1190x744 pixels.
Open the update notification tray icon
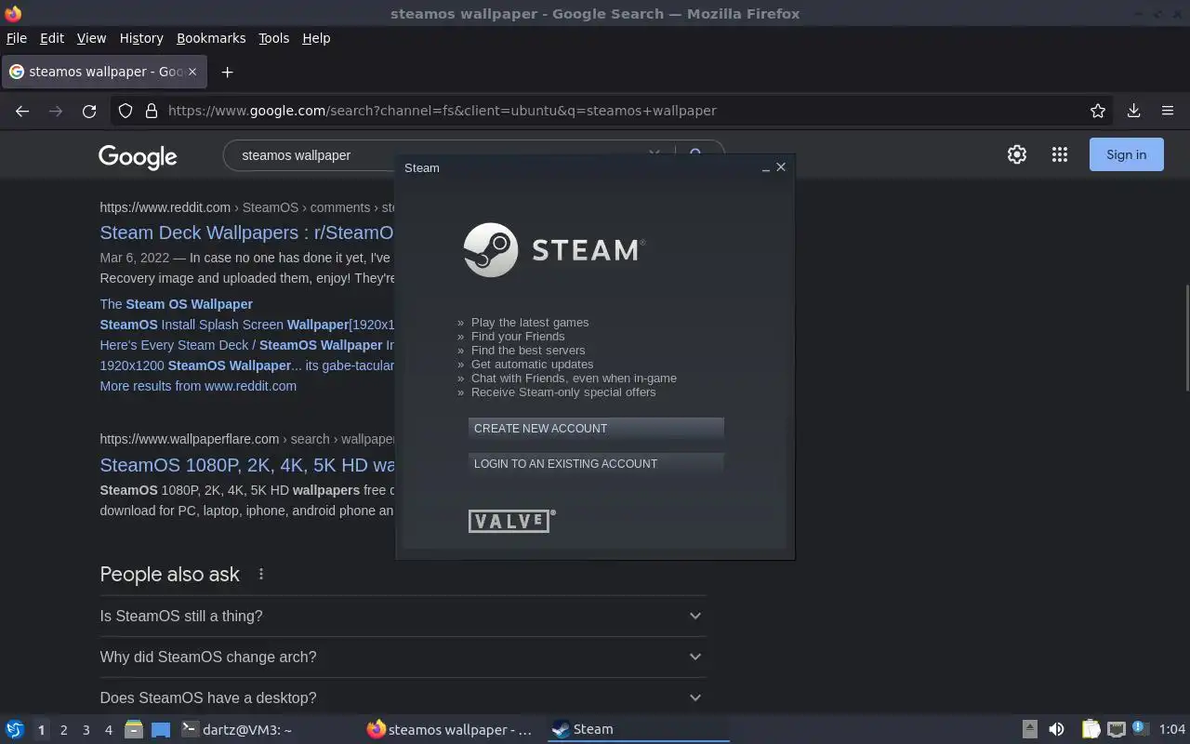[x=1141, y=728]
